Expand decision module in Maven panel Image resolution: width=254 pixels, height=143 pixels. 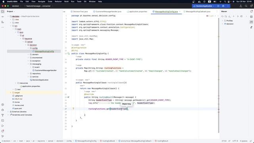(x=222, y=24)
